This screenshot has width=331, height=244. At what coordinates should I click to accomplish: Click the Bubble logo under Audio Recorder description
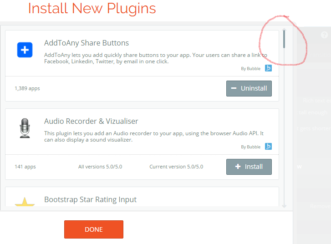pos(268,147)
